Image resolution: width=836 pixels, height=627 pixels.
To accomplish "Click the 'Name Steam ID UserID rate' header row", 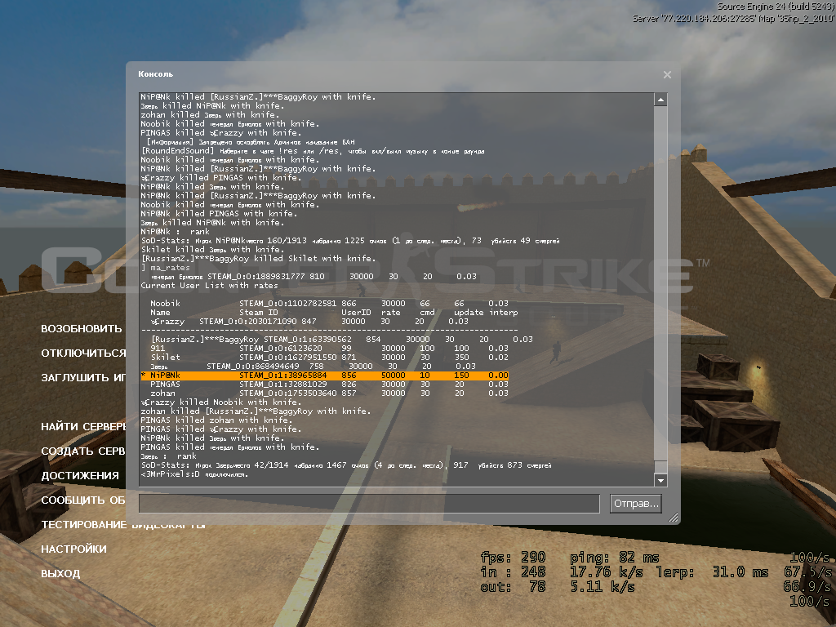I will point(334,313).
